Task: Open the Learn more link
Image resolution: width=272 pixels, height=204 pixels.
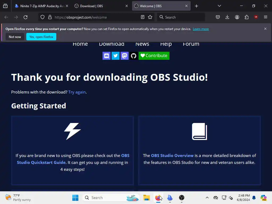Action: point(201,29)
